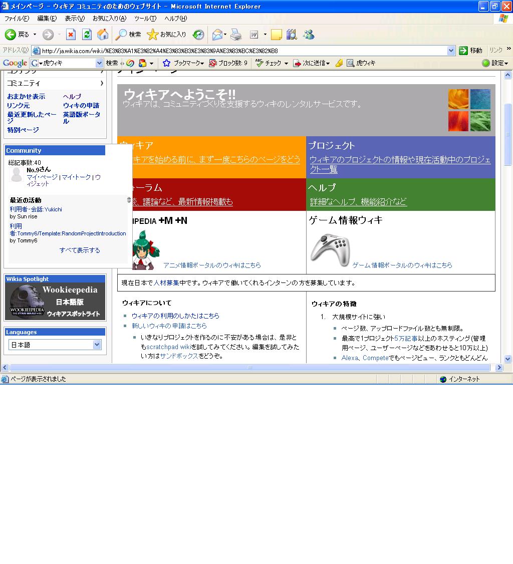Image resolution: width=513 pixels, height=564 pixels.
Task: Open Bookmarks (ブックマーク) star menu
Action: [x=183, y=63]
